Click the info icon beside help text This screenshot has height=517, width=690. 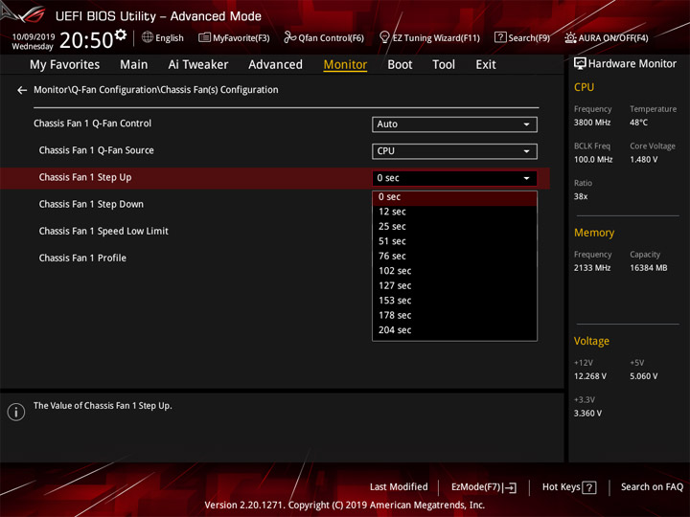tap(16, 412)
